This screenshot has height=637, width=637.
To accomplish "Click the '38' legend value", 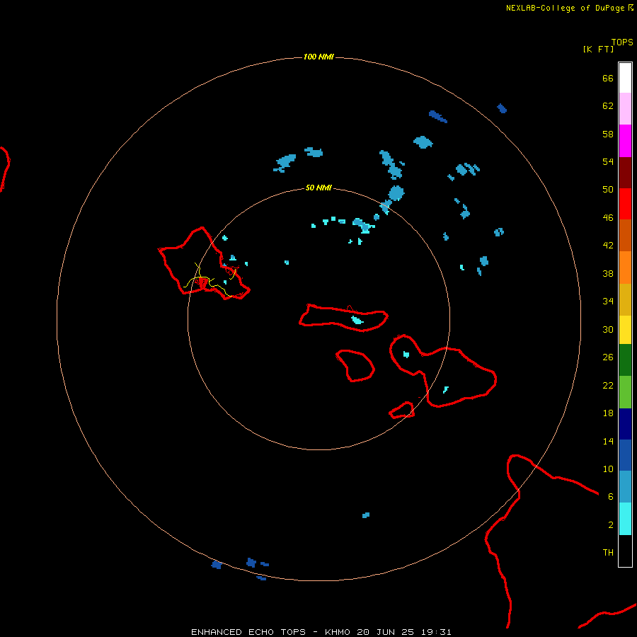I will 608,273.
